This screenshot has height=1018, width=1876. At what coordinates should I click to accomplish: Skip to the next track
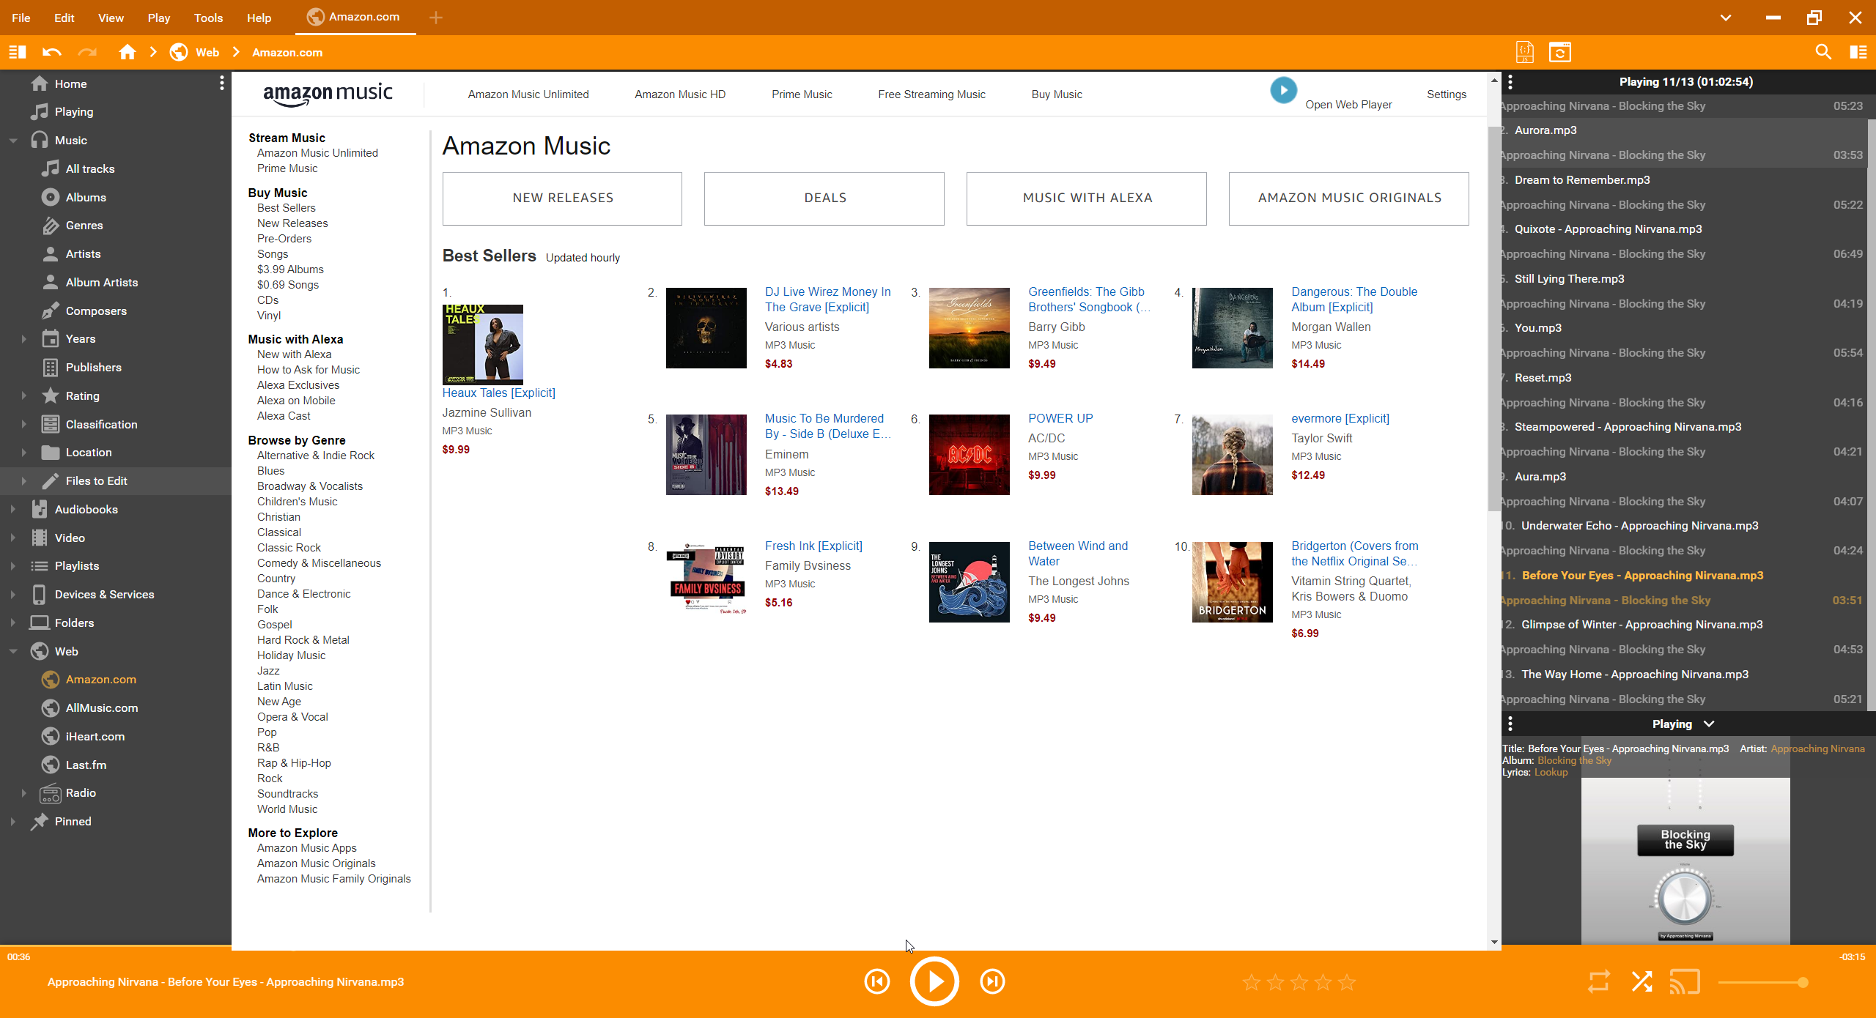992,982
